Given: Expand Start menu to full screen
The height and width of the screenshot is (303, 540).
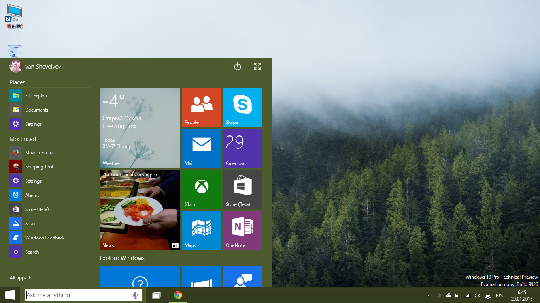Looking at the screenshot, I should tap(257, 66).
